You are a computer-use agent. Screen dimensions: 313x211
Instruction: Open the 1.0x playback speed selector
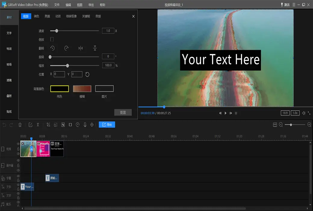[295, 113]
